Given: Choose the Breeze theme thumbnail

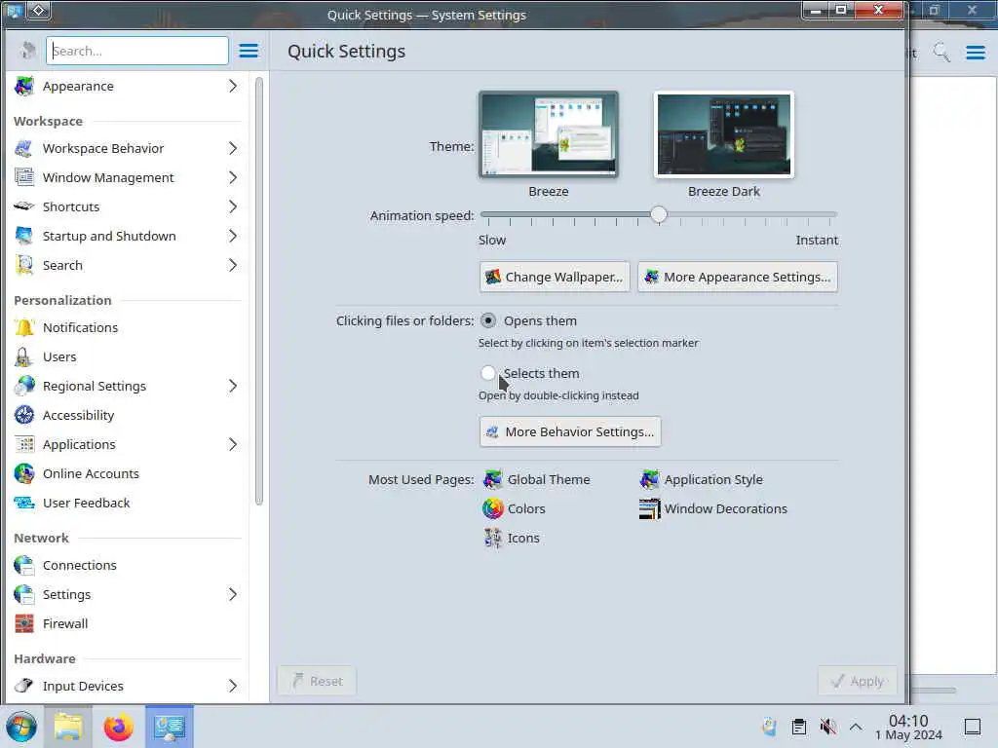Looking at the screenshot, I should click(549, 134).
